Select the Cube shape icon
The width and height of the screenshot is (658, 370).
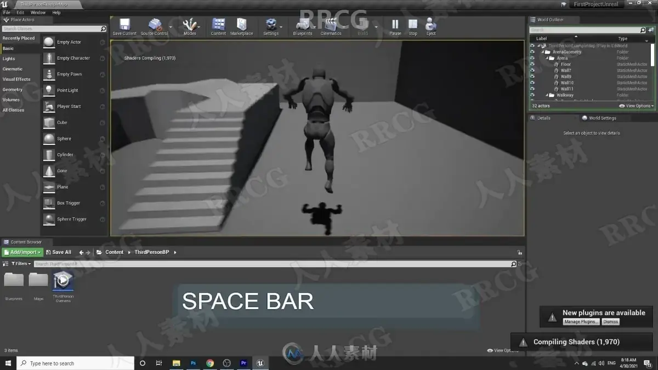pyautogui.click(x=49, y=123)
